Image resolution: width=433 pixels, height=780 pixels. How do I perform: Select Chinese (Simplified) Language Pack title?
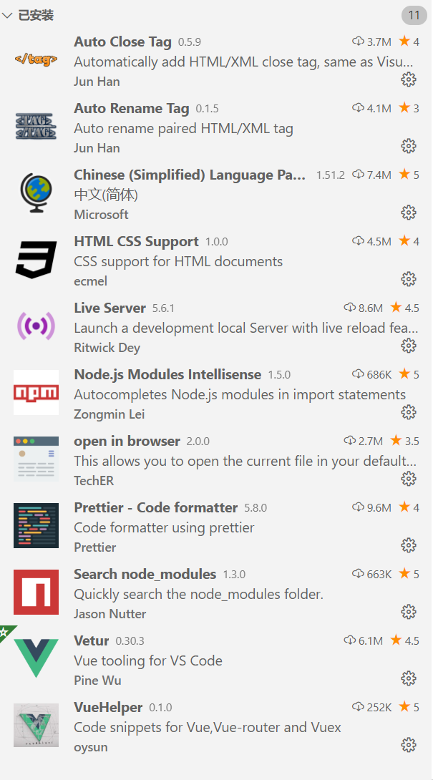pos(190,175)
